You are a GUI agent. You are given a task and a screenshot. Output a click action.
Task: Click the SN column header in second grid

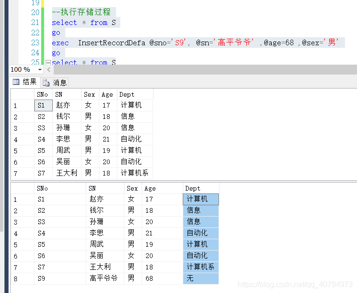(105, 188)
